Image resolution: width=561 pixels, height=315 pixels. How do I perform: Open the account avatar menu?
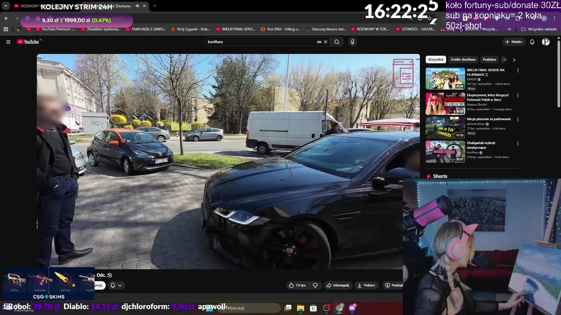click(546, 42)
